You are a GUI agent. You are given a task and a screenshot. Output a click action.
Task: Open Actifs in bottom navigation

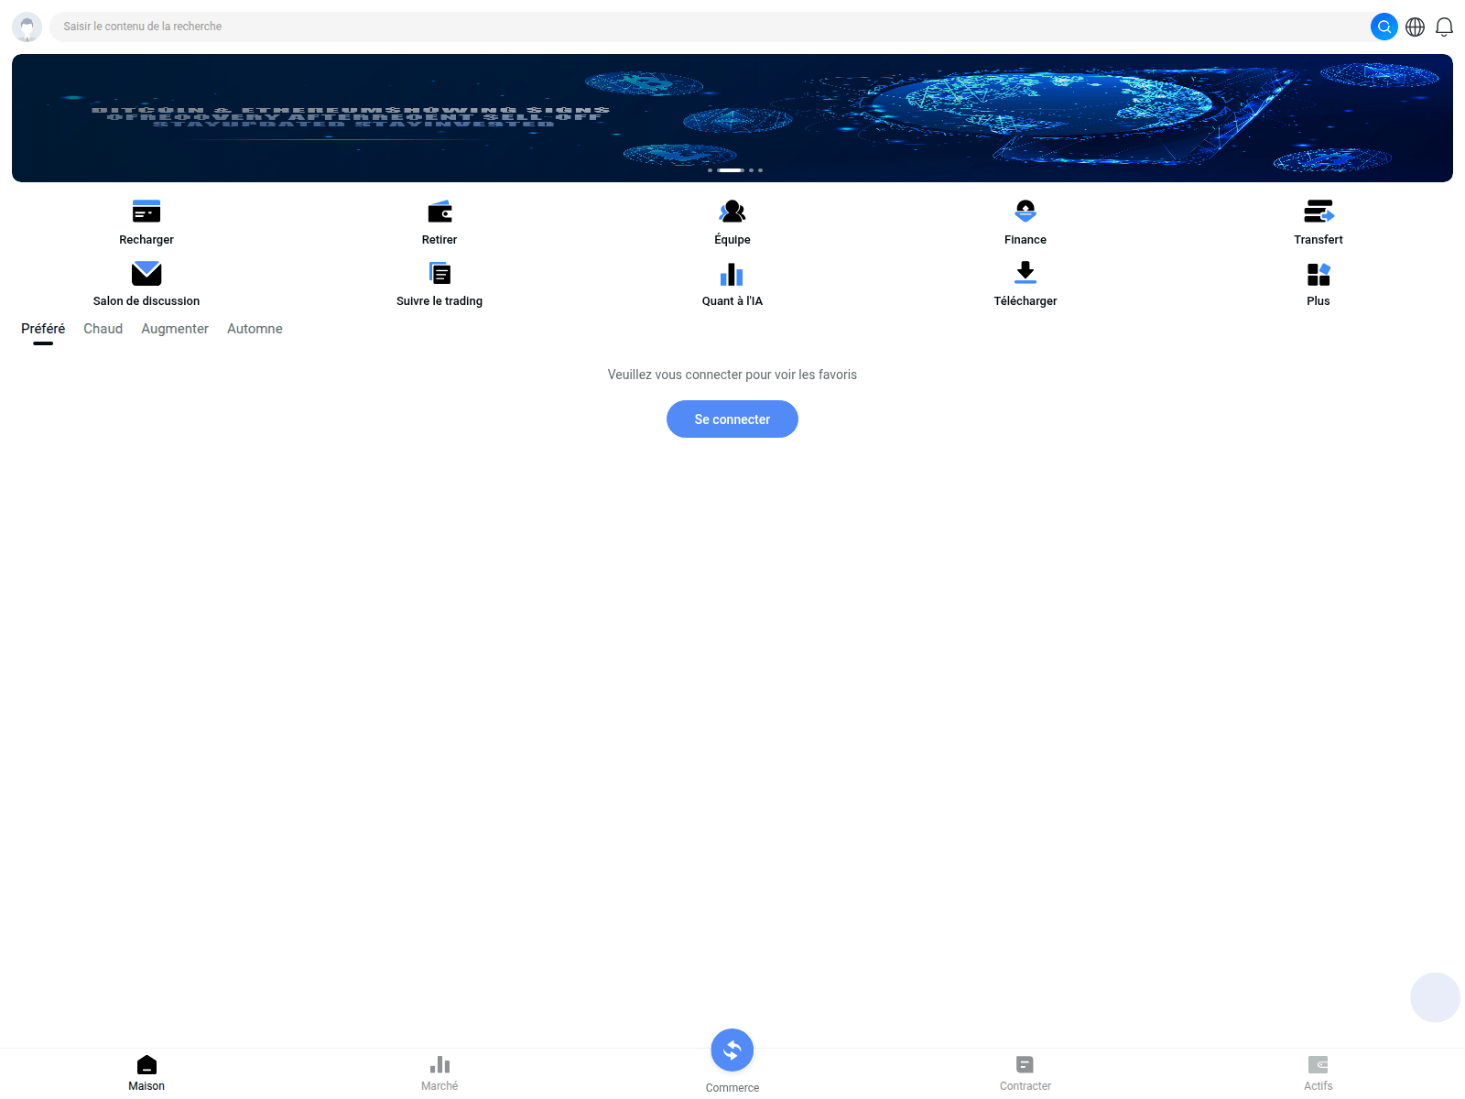1318,1073
